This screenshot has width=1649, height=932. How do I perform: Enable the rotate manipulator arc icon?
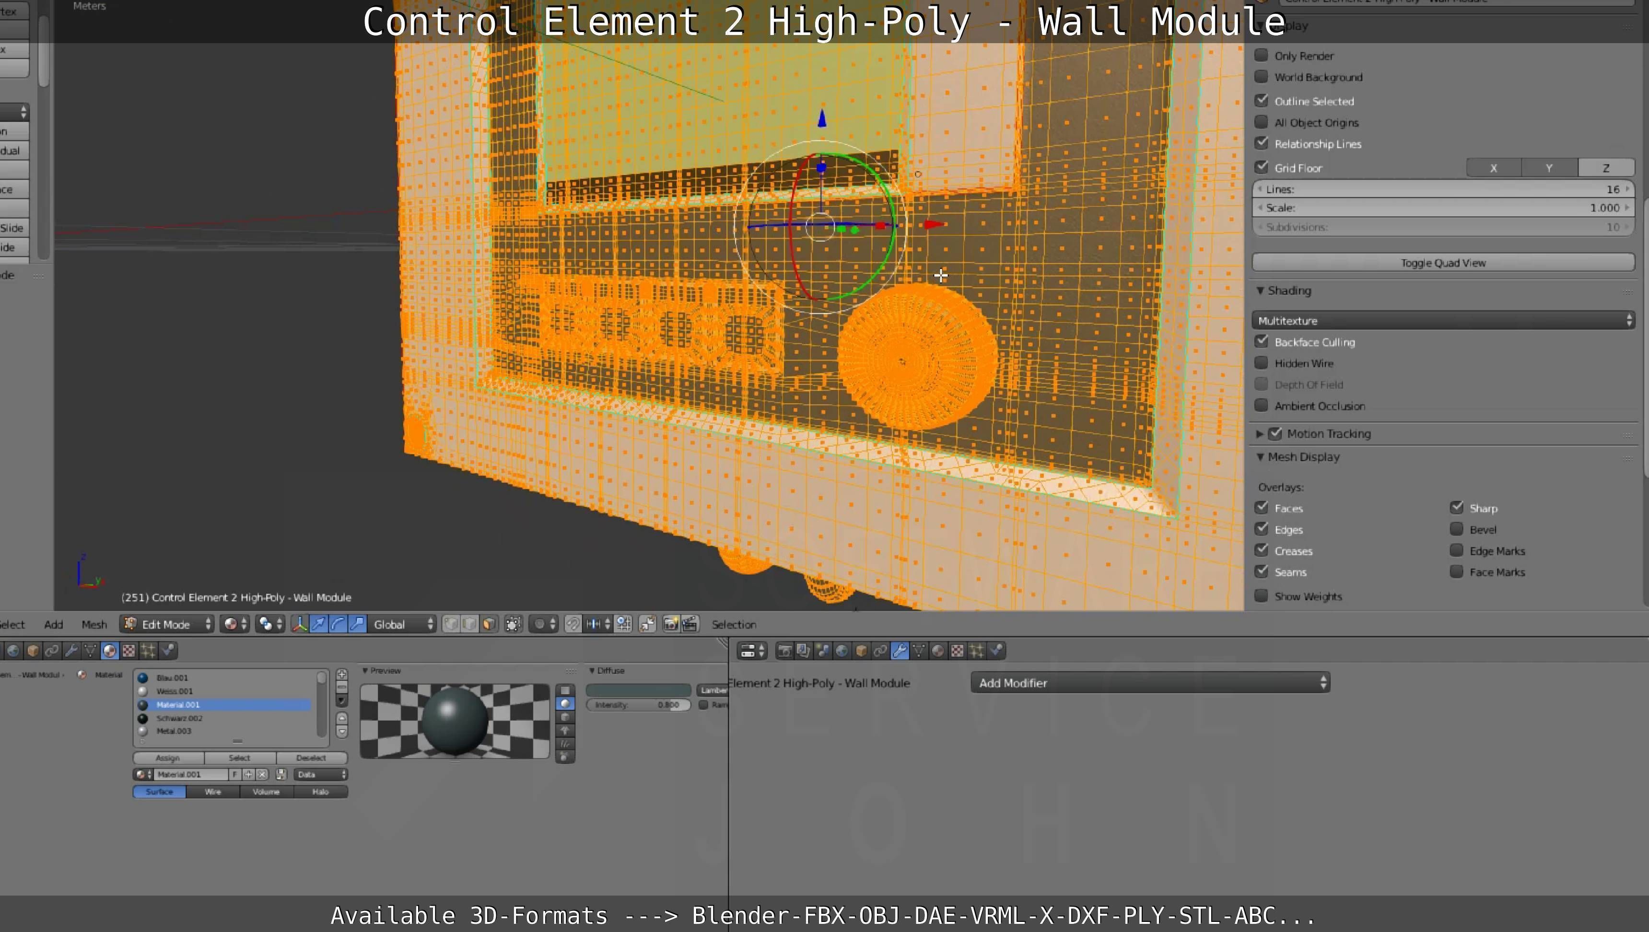coord(338,624)
